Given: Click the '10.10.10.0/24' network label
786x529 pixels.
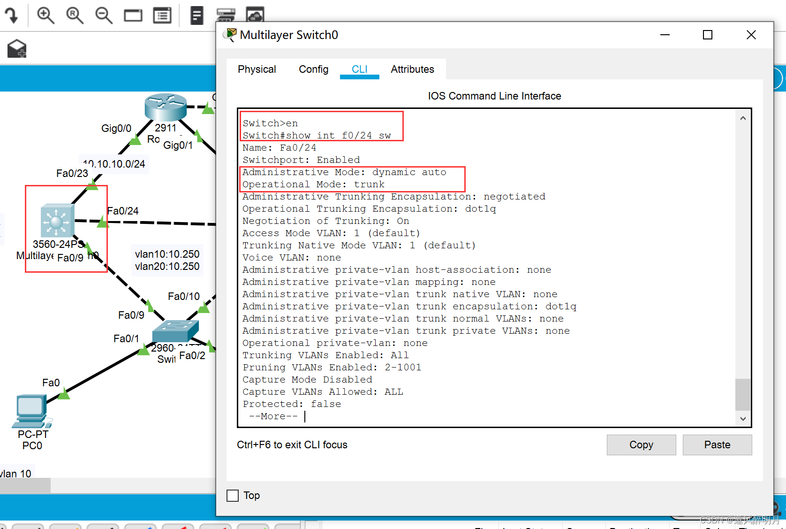Looking at the screenshot, I should (114, 164).
